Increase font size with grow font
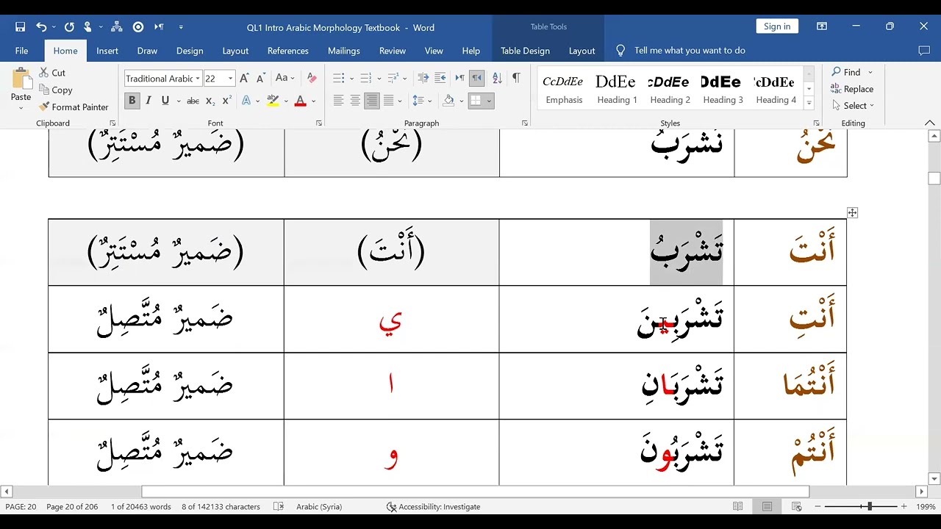 (x=244, y=78)
